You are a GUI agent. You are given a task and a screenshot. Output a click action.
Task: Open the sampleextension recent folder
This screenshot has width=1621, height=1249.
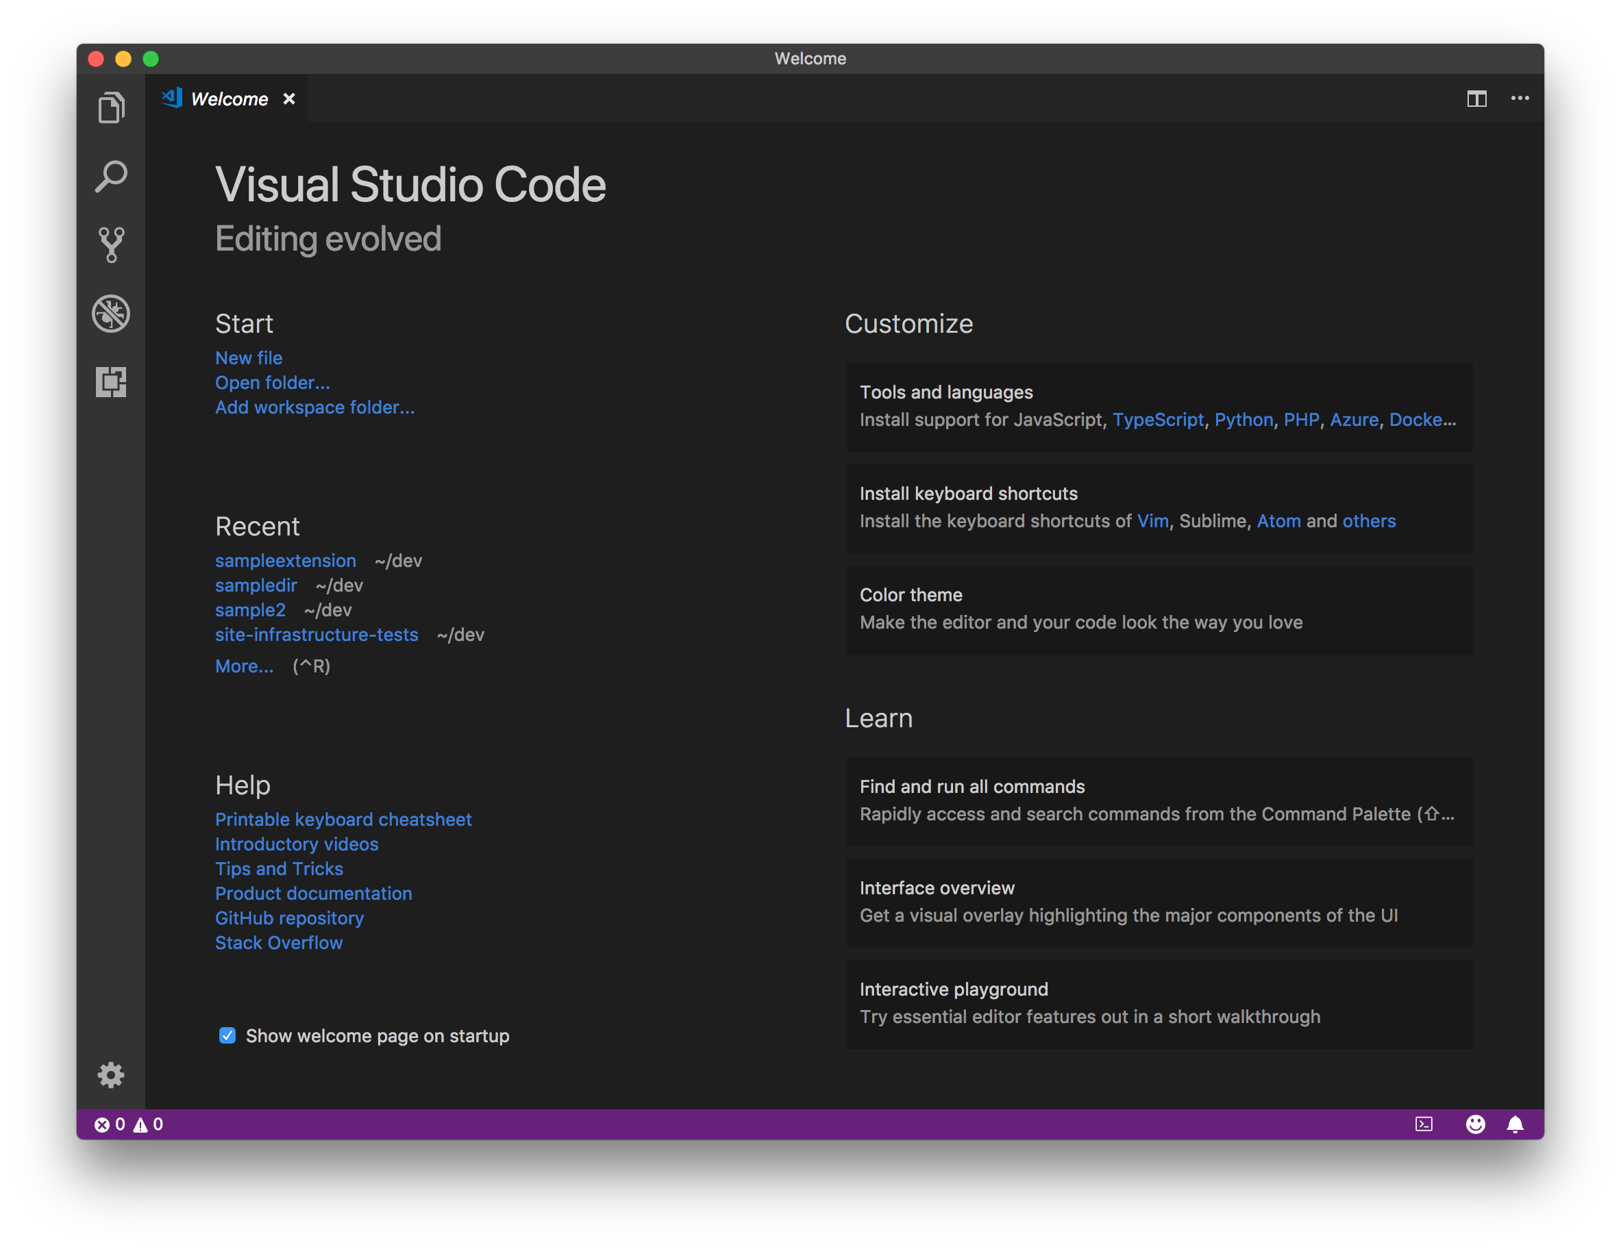pos(285,561)
